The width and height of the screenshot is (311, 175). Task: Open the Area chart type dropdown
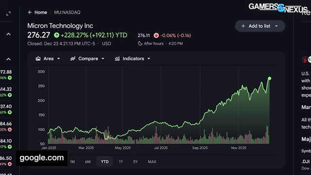[x=48, y=59]
